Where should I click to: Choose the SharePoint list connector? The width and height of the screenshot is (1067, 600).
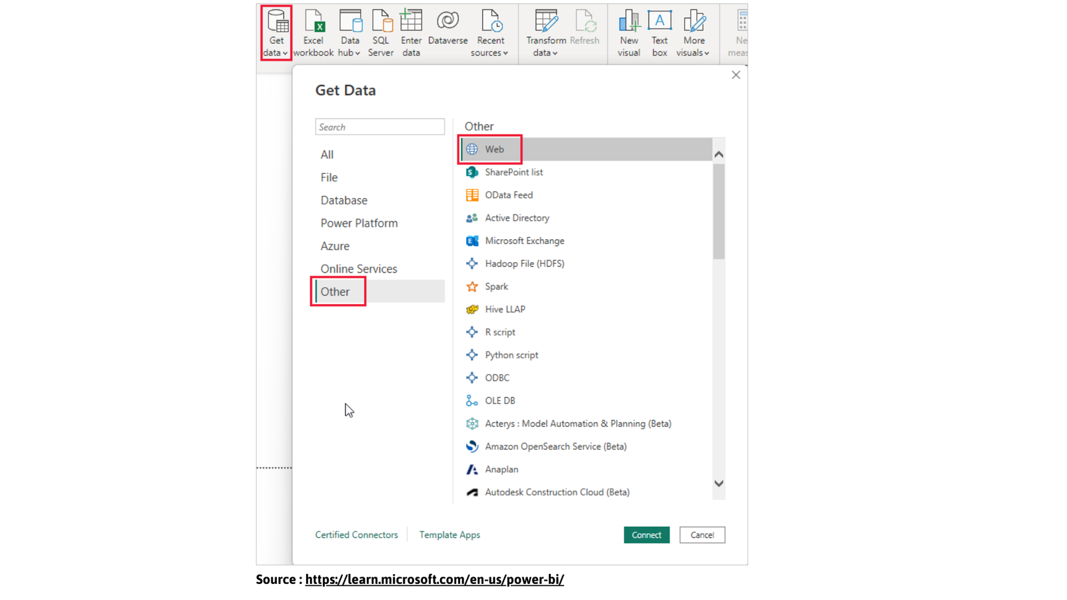586,172
